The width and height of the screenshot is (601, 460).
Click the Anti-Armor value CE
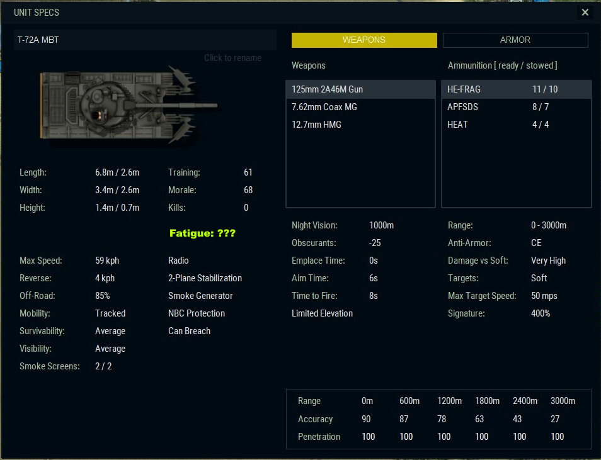coord(536,243)
